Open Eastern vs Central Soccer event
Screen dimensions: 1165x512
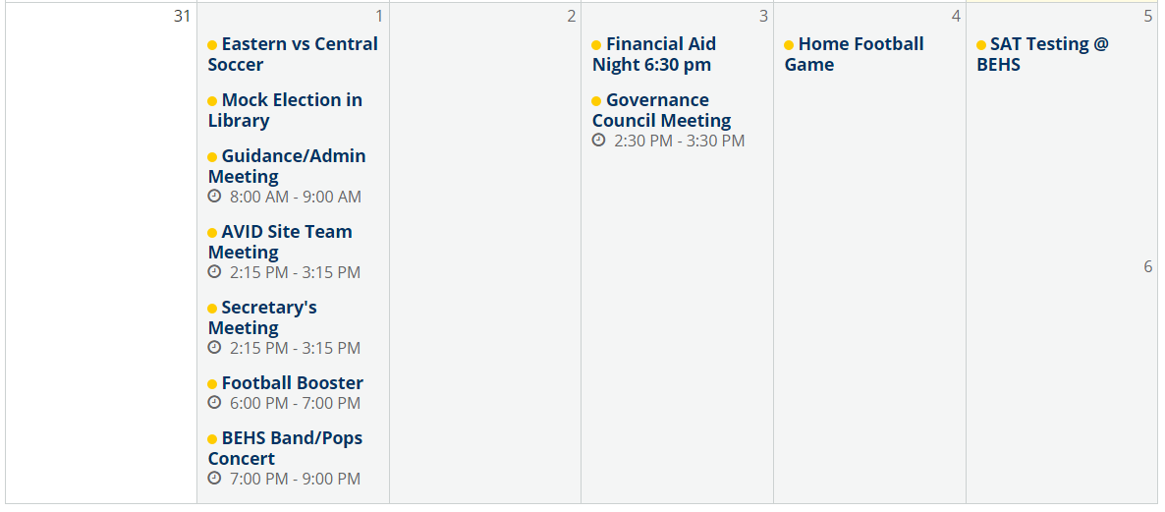tap(293, 54)
